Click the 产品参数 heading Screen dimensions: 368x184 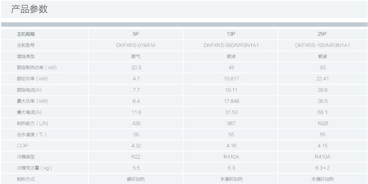coord(29,9)
